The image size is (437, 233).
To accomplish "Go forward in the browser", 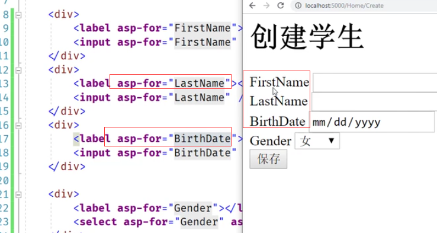I will point(266,5).
